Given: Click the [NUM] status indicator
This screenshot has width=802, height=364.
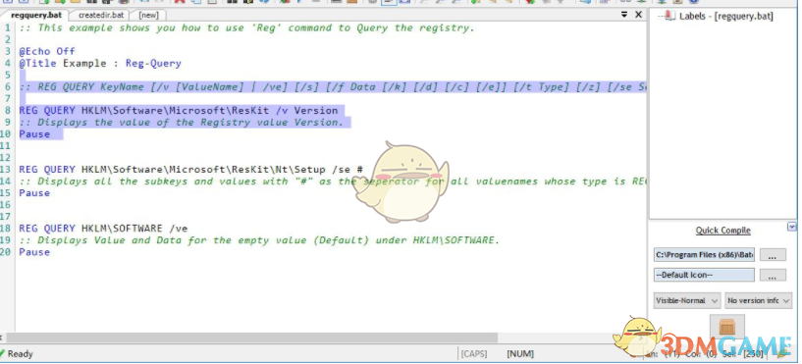Looking at the screenshot, I should [520, 354].
